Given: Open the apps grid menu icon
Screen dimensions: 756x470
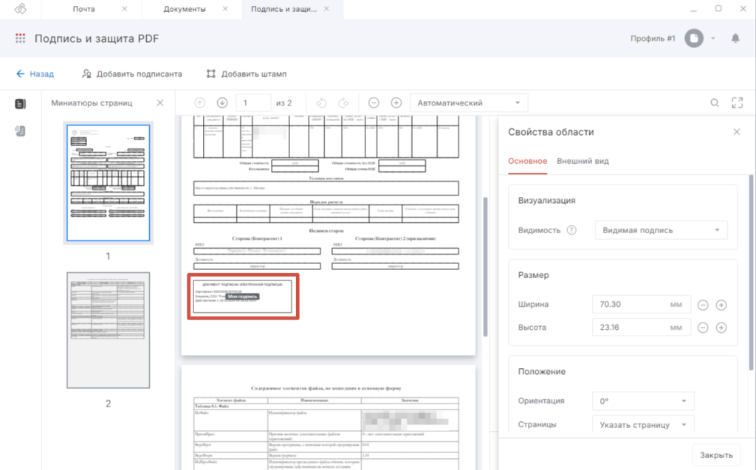Looking at the screenshot, I should tap(20, 38).
